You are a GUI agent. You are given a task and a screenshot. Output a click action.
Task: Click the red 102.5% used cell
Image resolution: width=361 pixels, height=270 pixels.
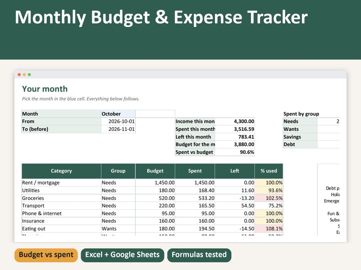pyautogui.click(x=269, y=198)
